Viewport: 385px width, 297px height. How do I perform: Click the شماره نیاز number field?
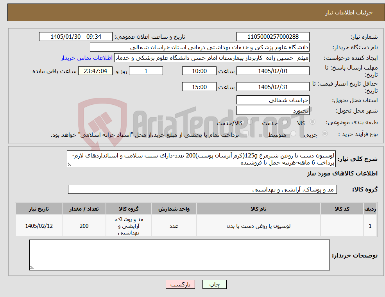pyautogui.click(x=273, y=37)
